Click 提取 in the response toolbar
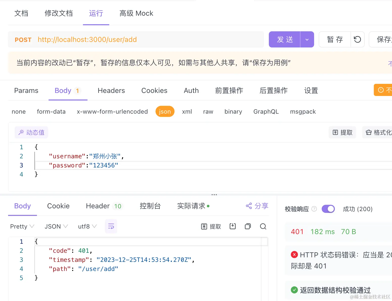The height and width of the screenshot is (301, 392). 211,227
